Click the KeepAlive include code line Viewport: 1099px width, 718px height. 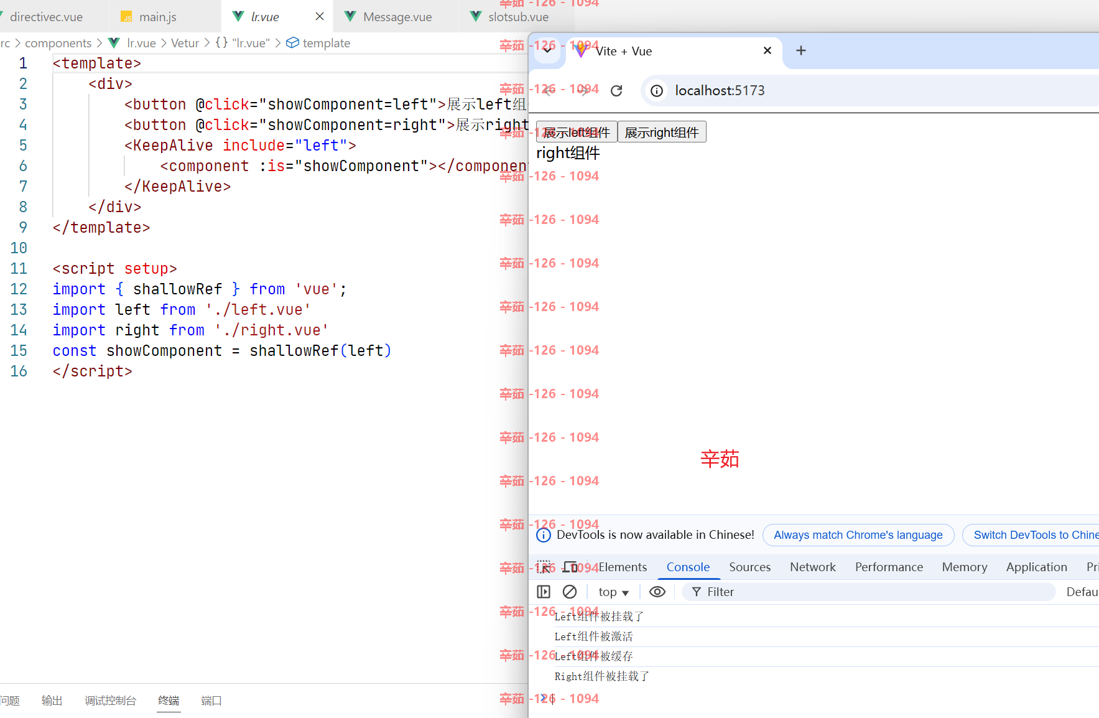(x=240, y=146)
